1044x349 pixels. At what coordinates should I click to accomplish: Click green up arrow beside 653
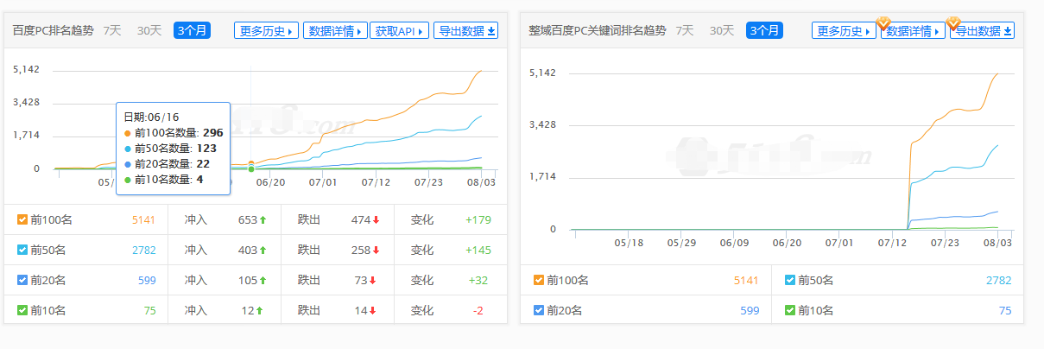point(263,219)
